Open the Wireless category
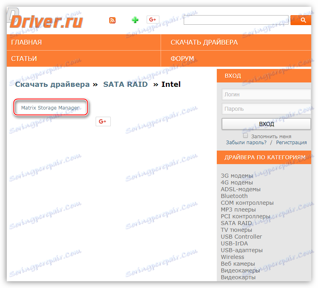 click(x=232, y=257)
